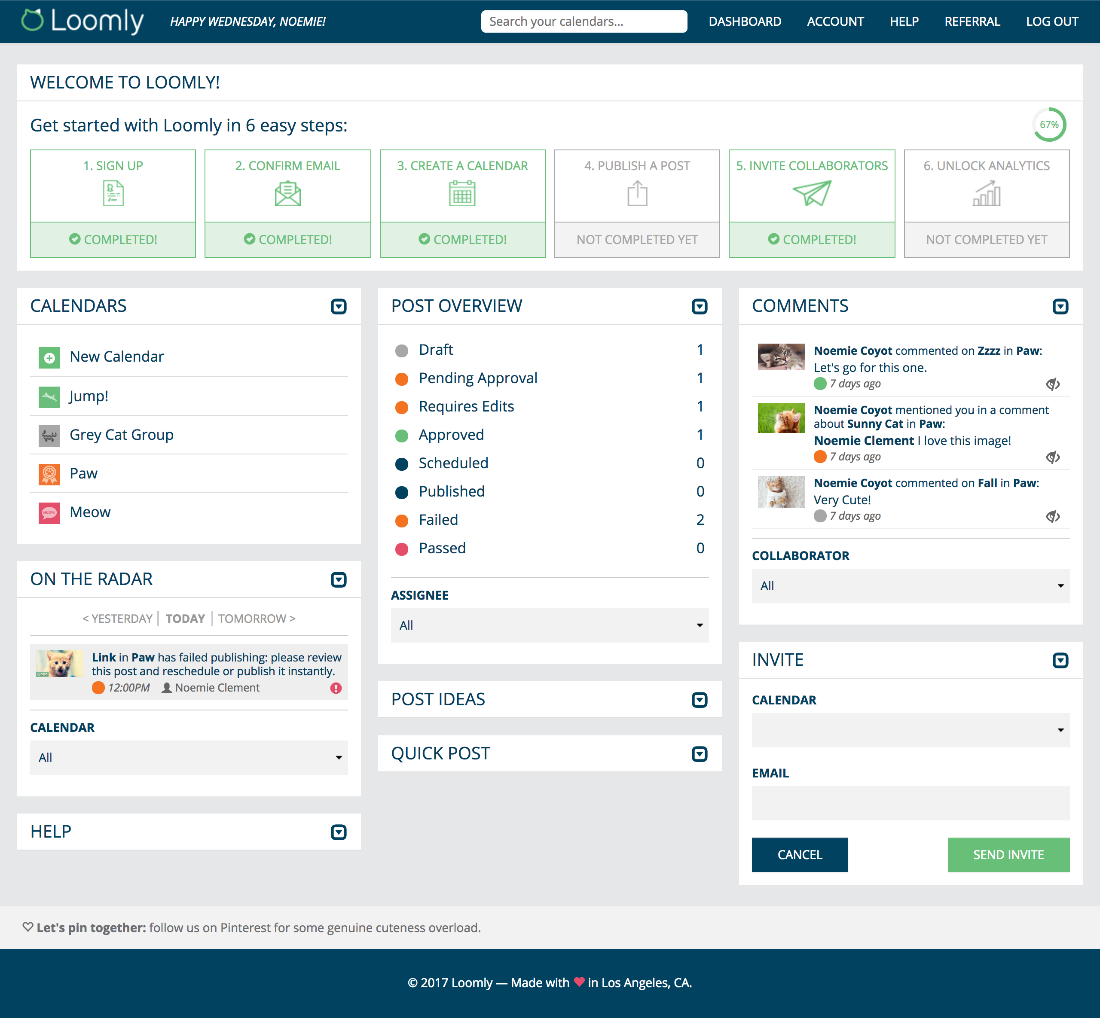The width and height of the screenshot is (1100, 1018).
Task: Click the Grey Cat Group calendar icon
Action: point(49,435)
